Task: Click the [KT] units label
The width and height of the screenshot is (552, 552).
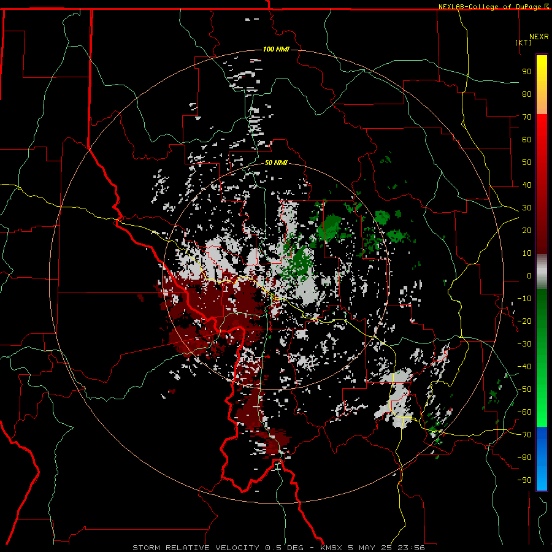Action: click(524, 42)
